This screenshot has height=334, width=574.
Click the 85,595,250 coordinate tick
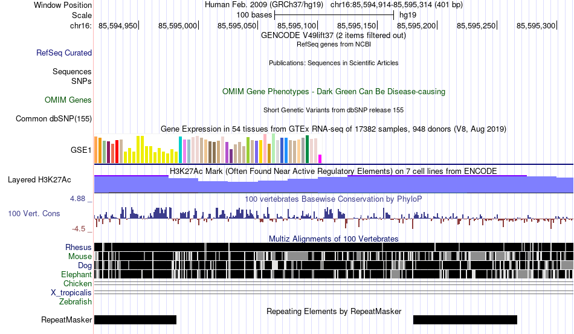476,25
